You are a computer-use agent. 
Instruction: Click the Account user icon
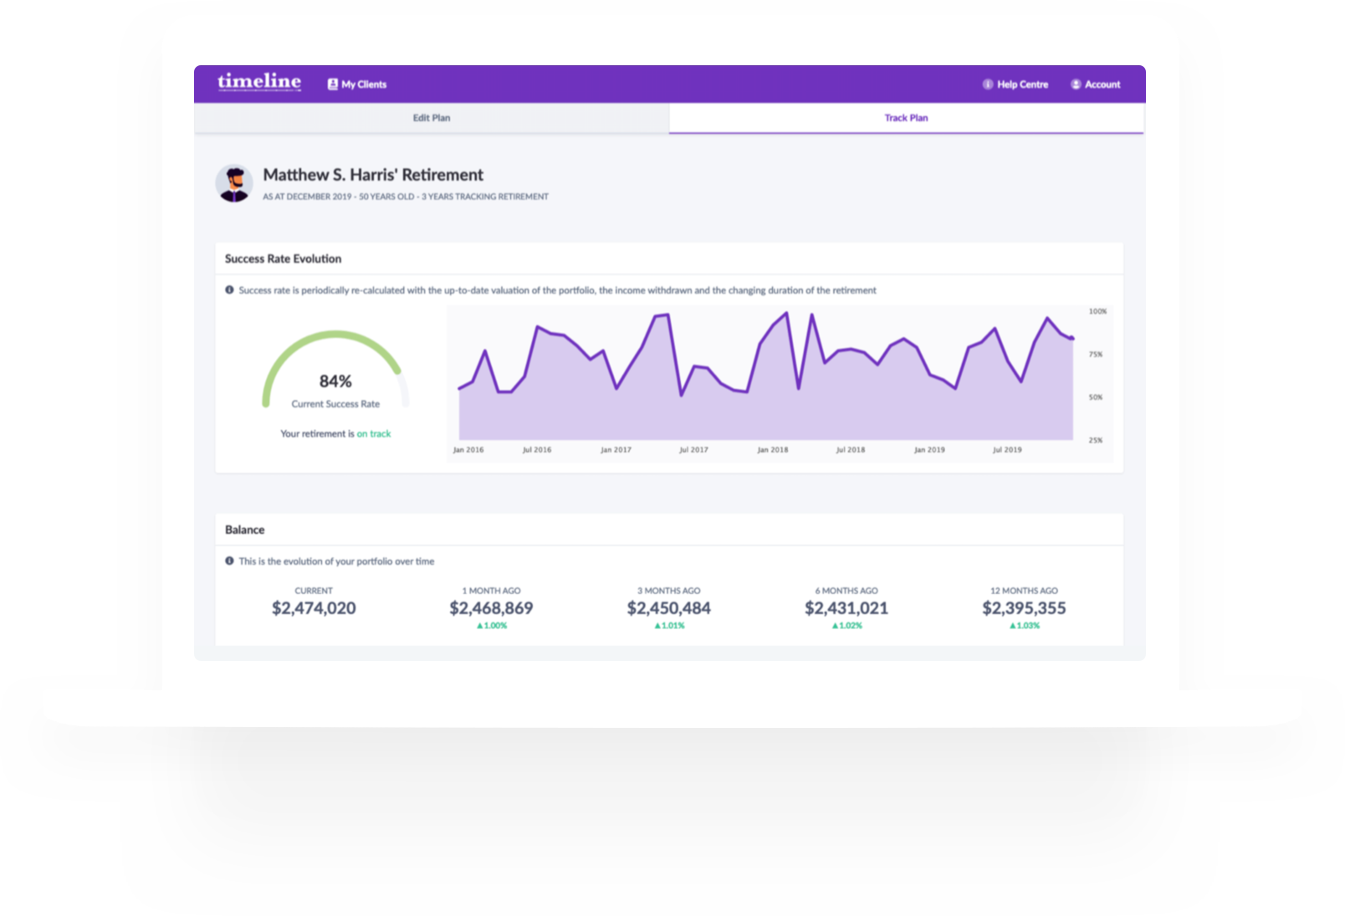1076,85
